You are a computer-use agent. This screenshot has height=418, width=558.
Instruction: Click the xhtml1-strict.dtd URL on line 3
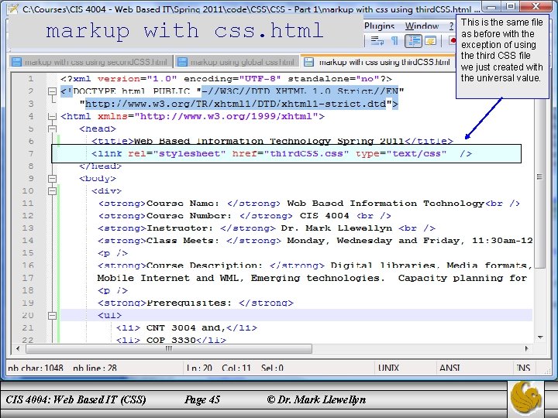[236, 104]
